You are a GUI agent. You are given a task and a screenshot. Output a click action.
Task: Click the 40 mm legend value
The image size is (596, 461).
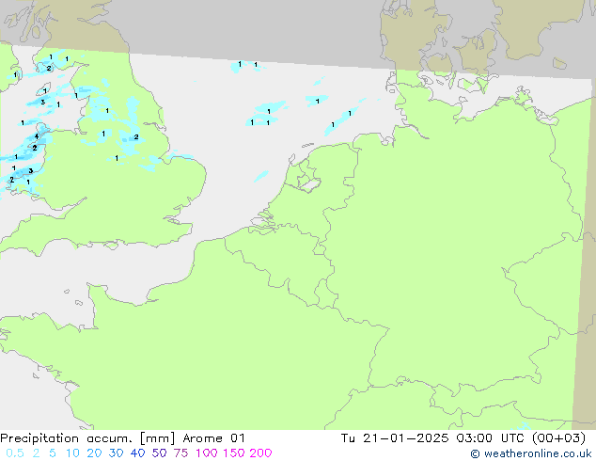click(x=137, y=453)
